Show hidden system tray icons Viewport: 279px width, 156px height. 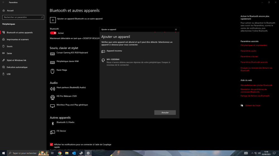tap(252, 153)
